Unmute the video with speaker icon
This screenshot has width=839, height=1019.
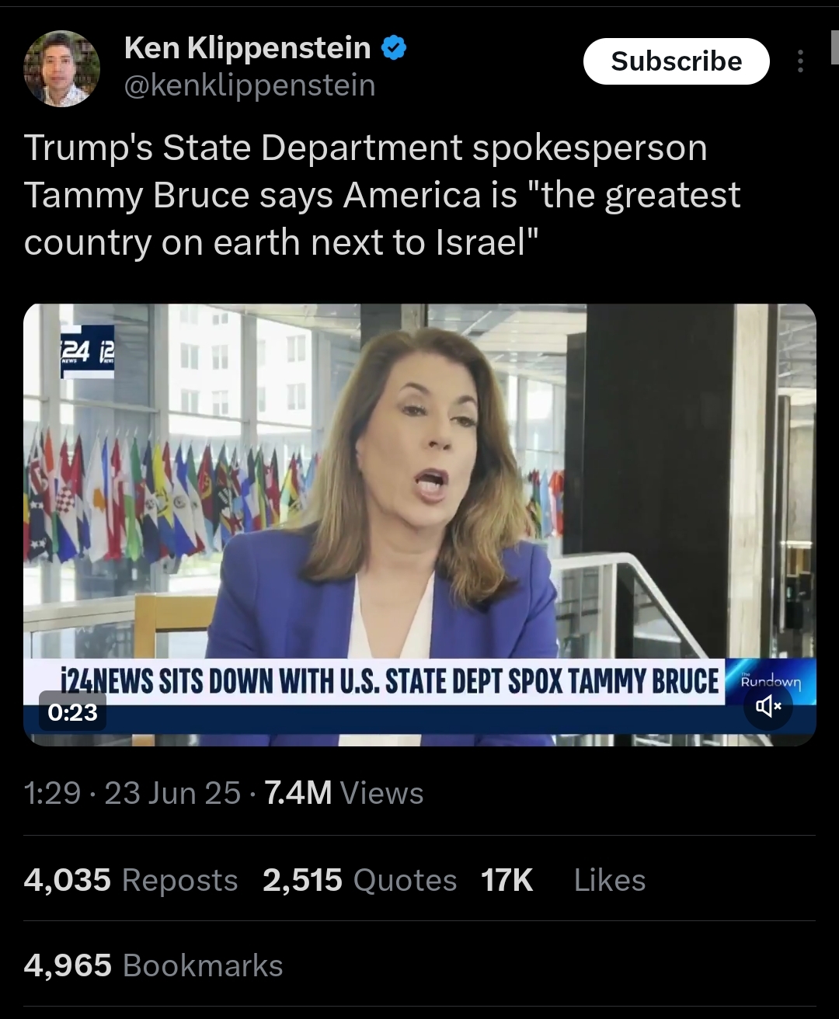(768, 706)
